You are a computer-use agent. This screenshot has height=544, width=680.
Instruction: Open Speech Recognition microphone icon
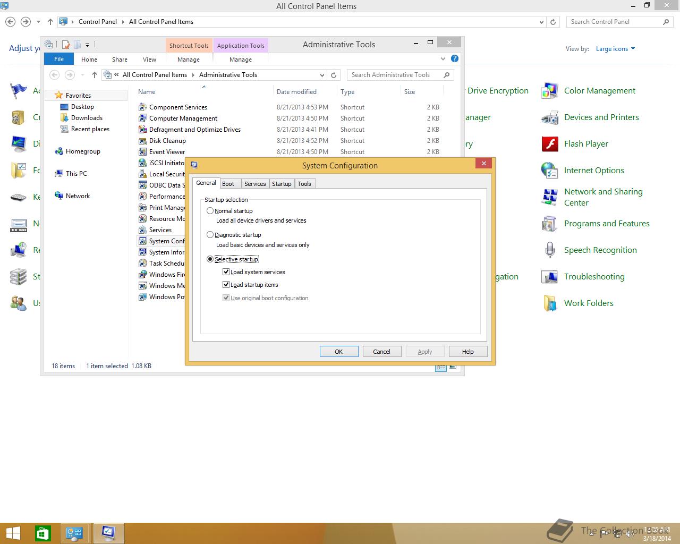550,250
